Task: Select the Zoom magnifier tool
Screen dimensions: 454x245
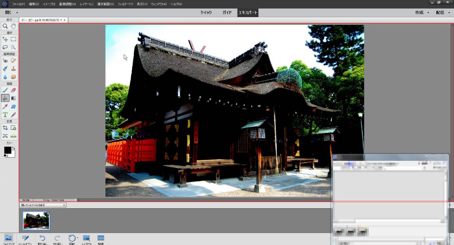Action: coord(5,27)
